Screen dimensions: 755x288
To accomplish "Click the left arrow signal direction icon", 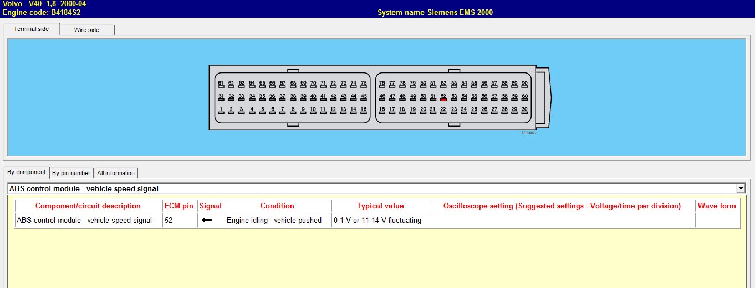I will tap(207, 220).
